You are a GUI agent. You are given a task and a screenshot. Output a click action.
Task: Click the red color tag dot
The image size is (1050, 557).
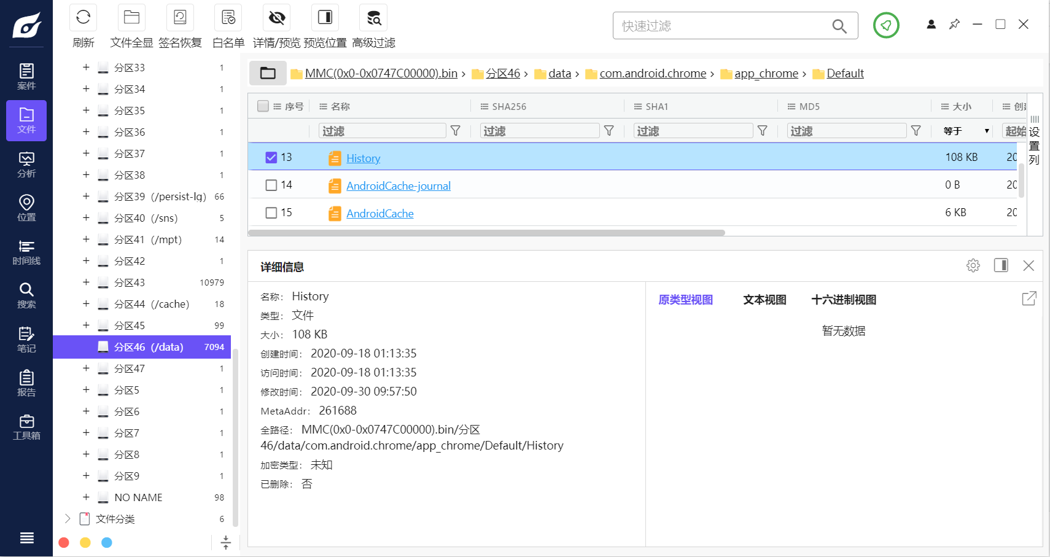(64, 542)
